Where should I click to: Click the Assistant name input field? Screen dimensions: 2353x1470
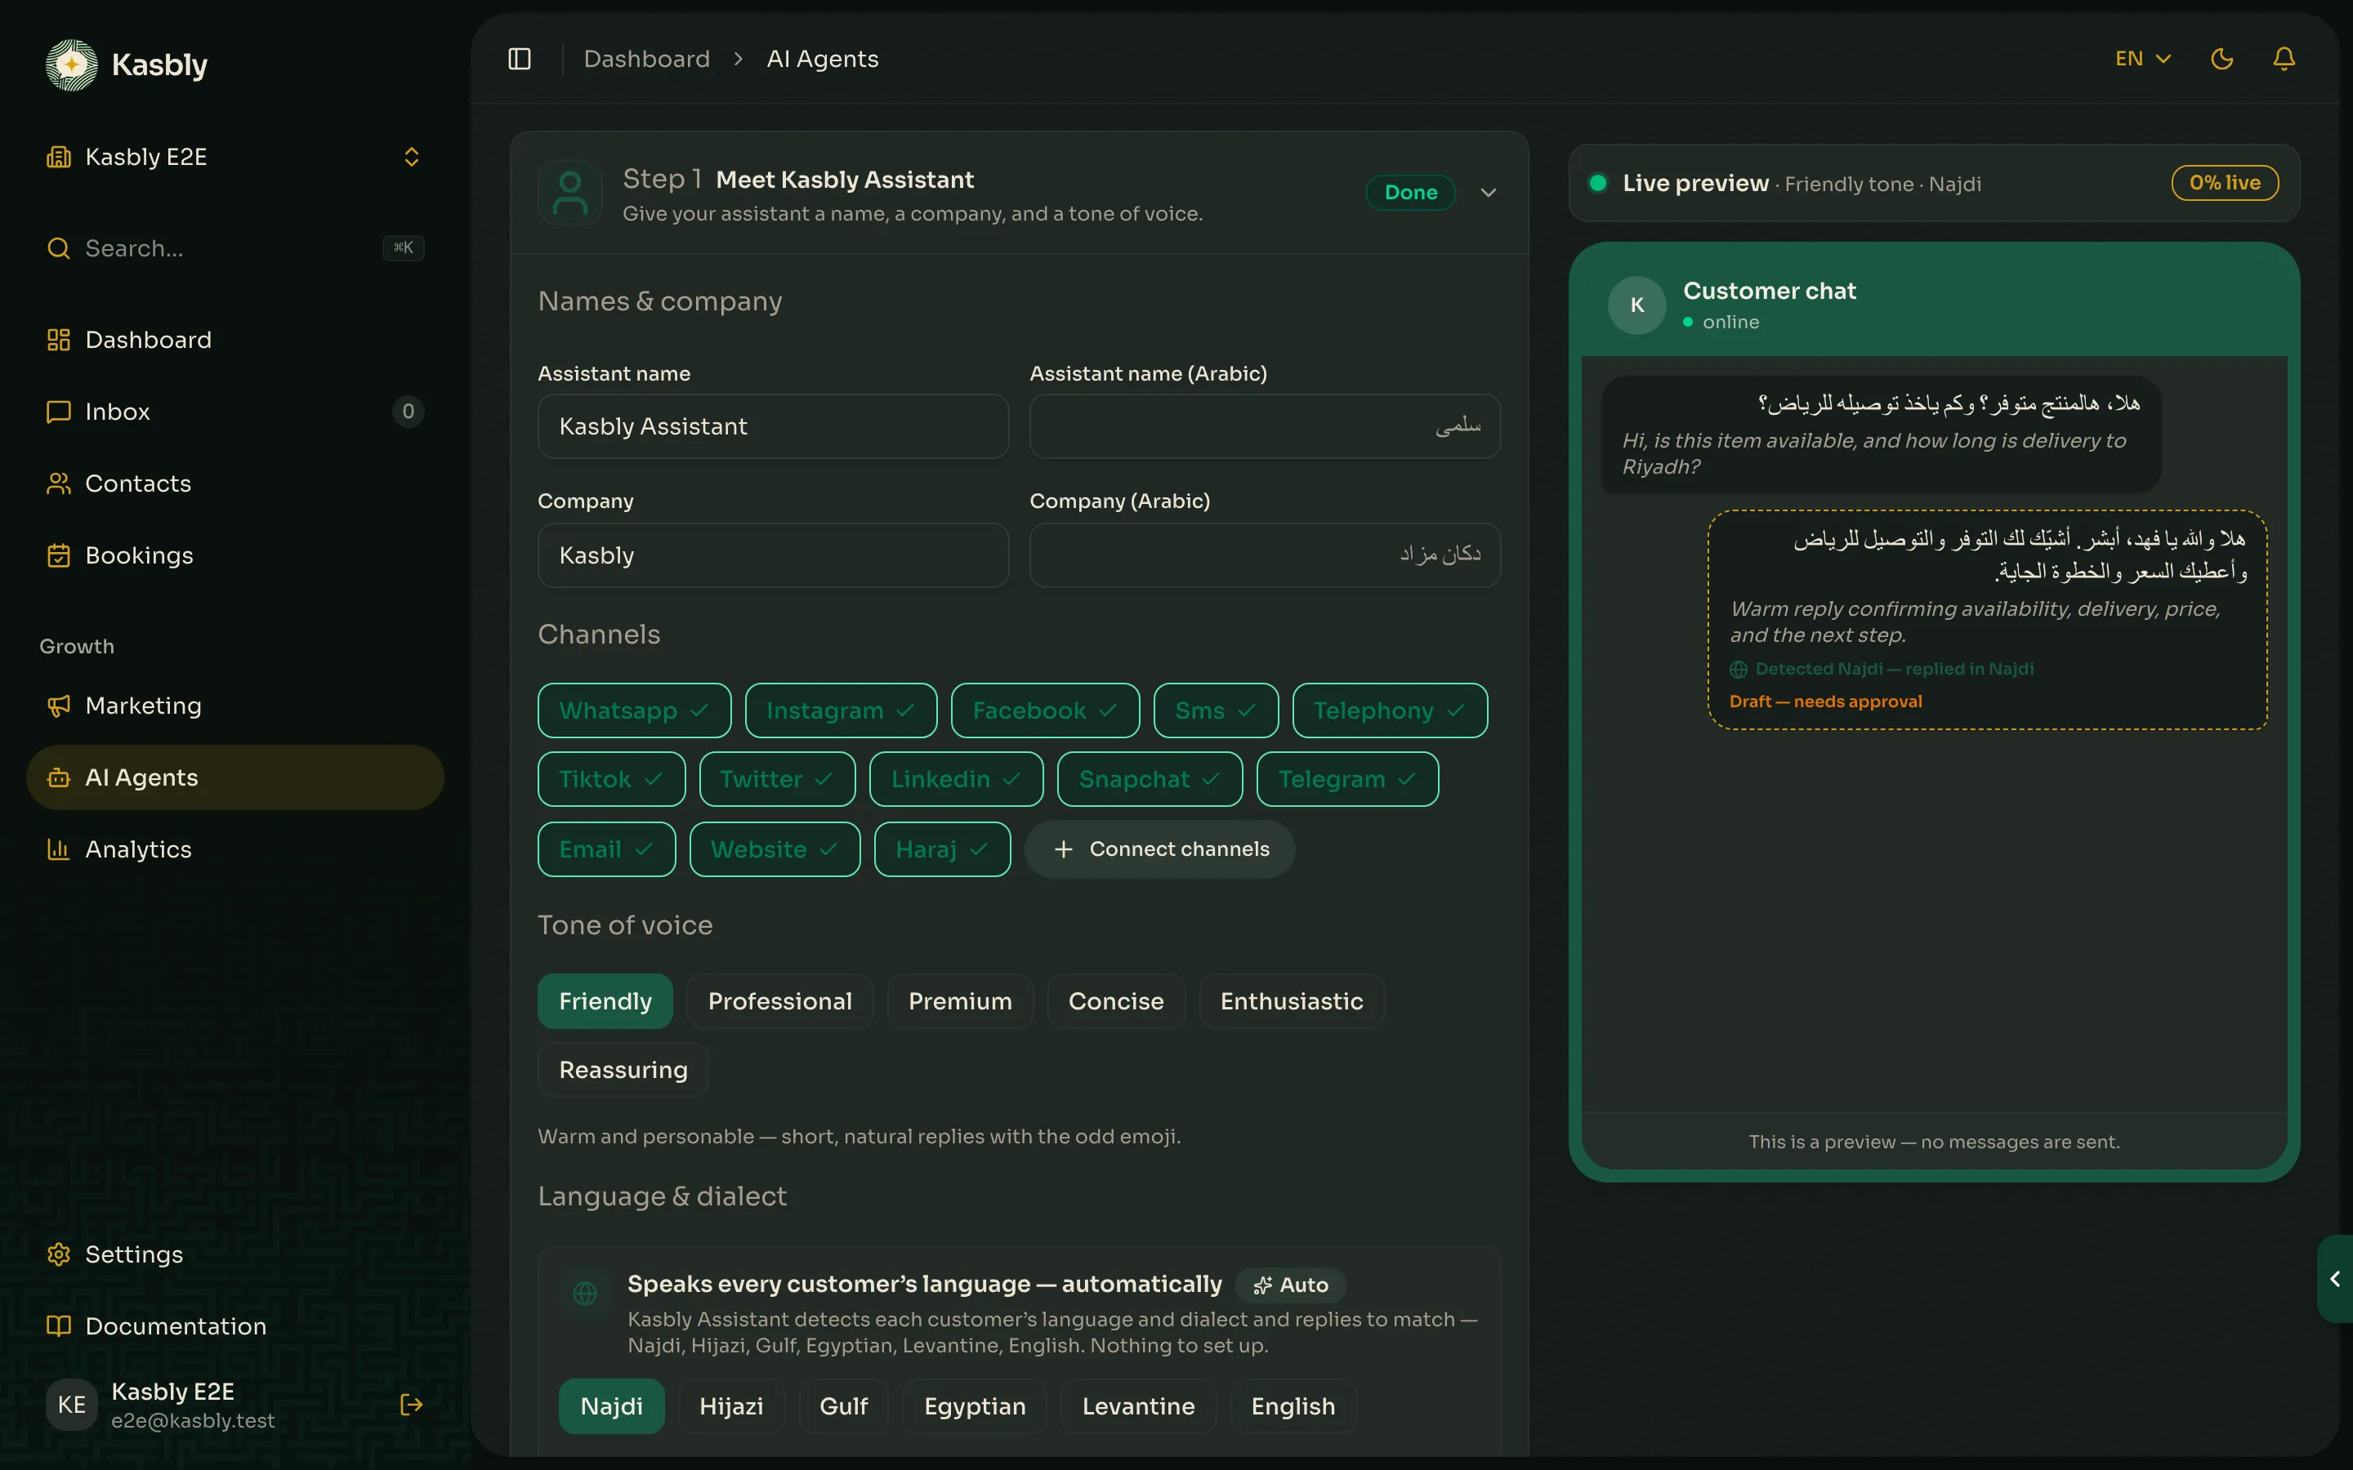(773, 425)
